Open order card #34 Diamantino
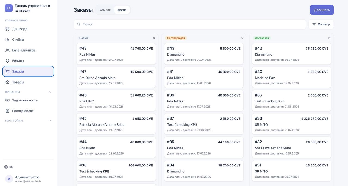This screenshot has width=348, height=186. (204, 171)
